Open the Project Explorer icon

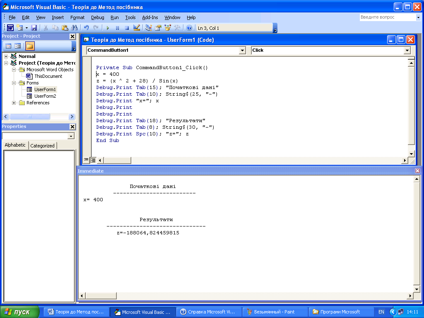(x=149, y=28)
